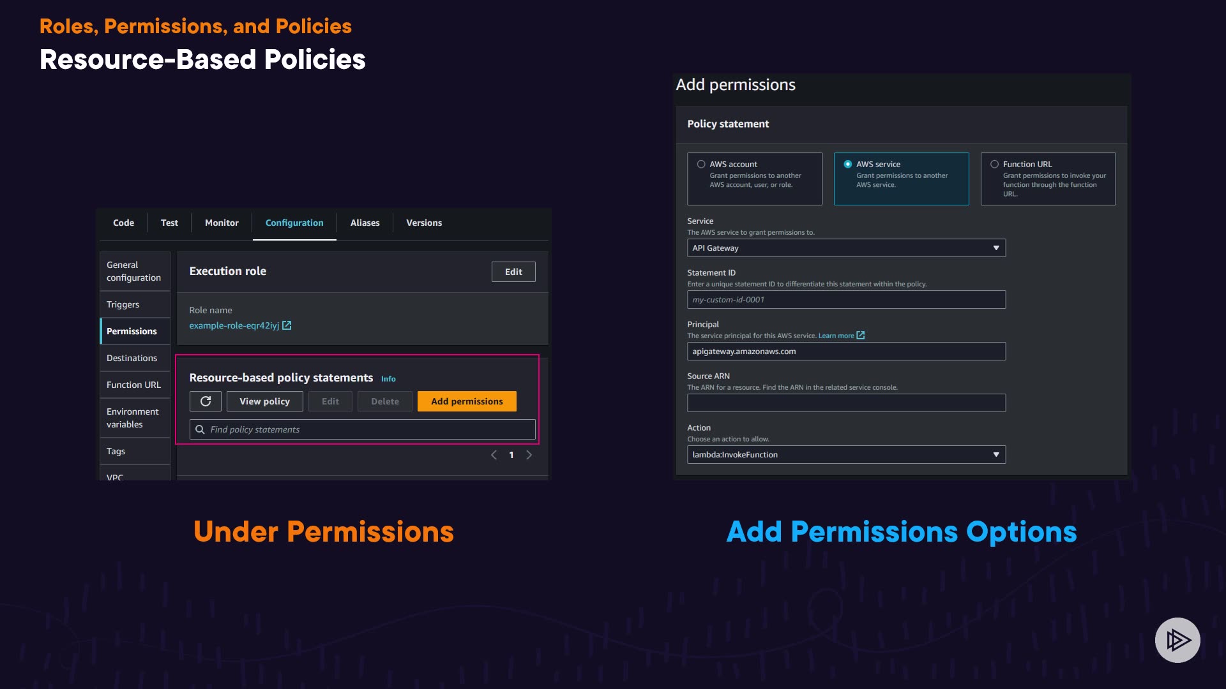This screenshot has width=1226, height=689.
Task: Open role link external icon
Action: (x=287, y=325)
